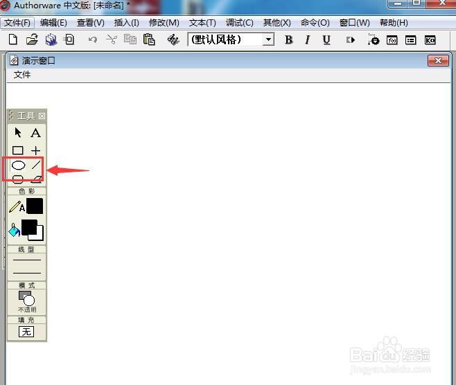The image size is (456, 385).
Task: Select the diagonal Line tool
Action: coord(36,165)
